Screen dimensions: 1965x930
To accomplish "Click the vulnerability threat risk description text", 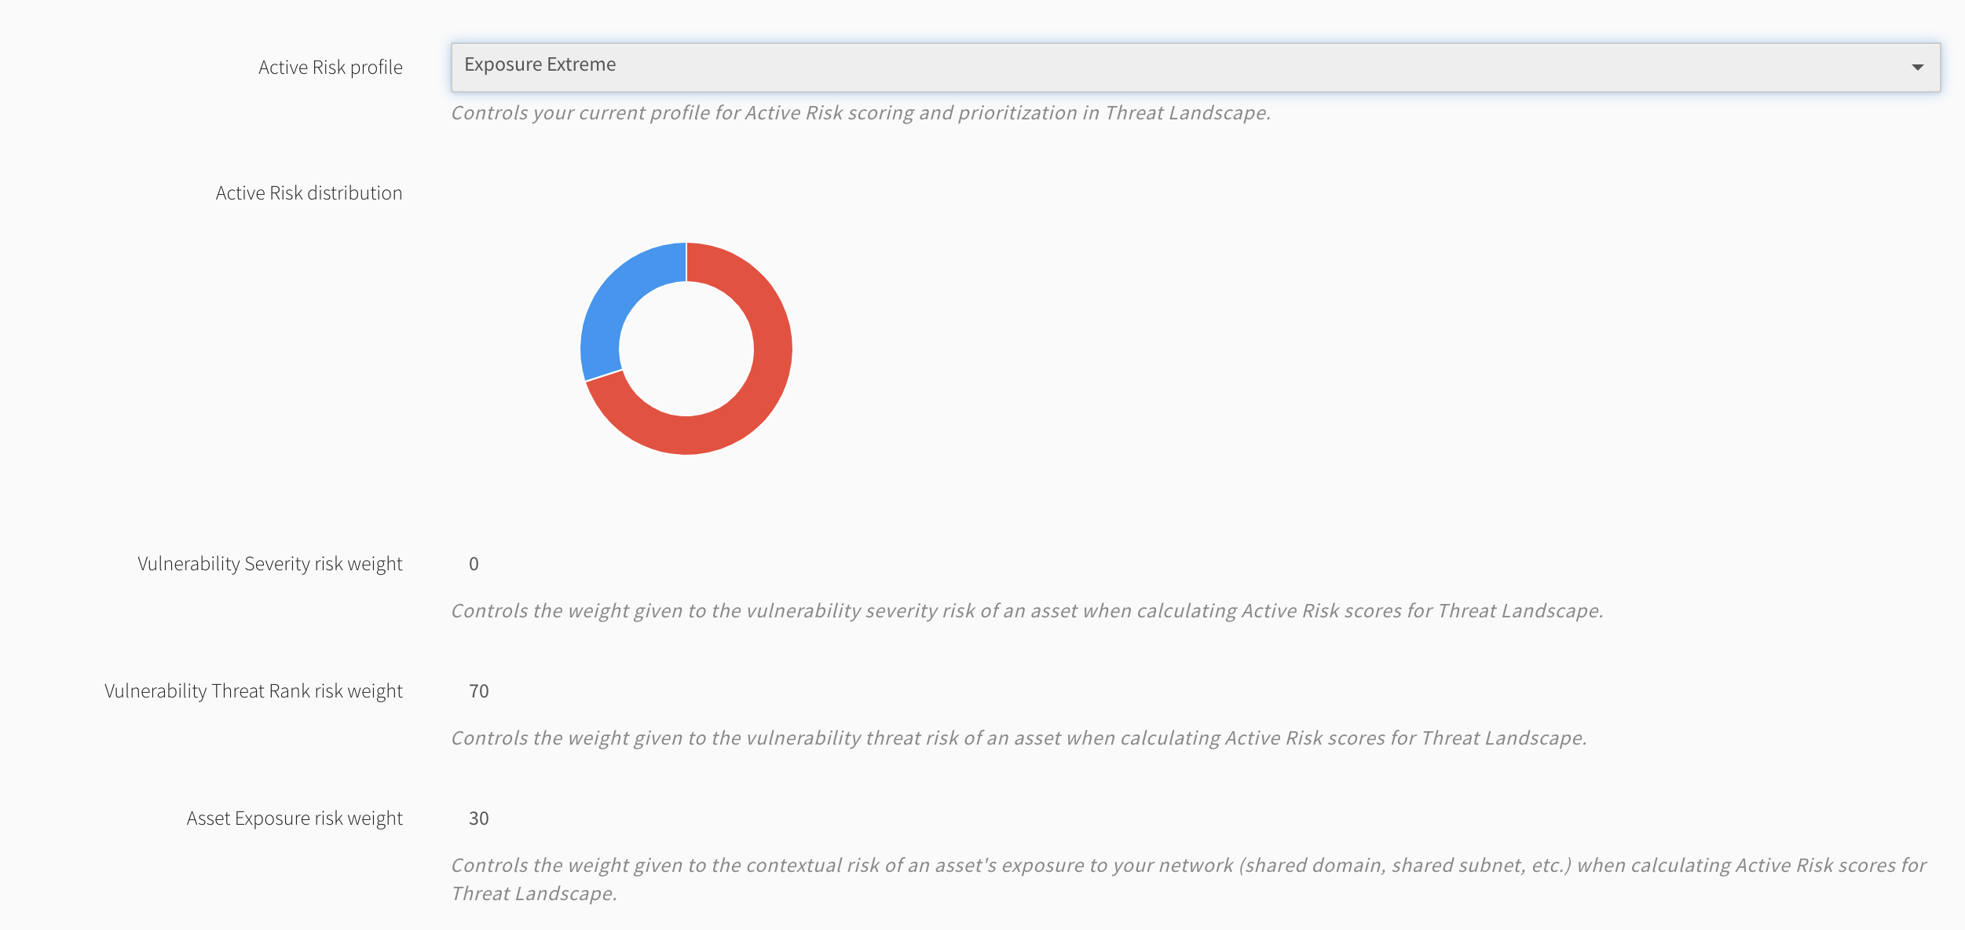I will tap(1019, 738).
